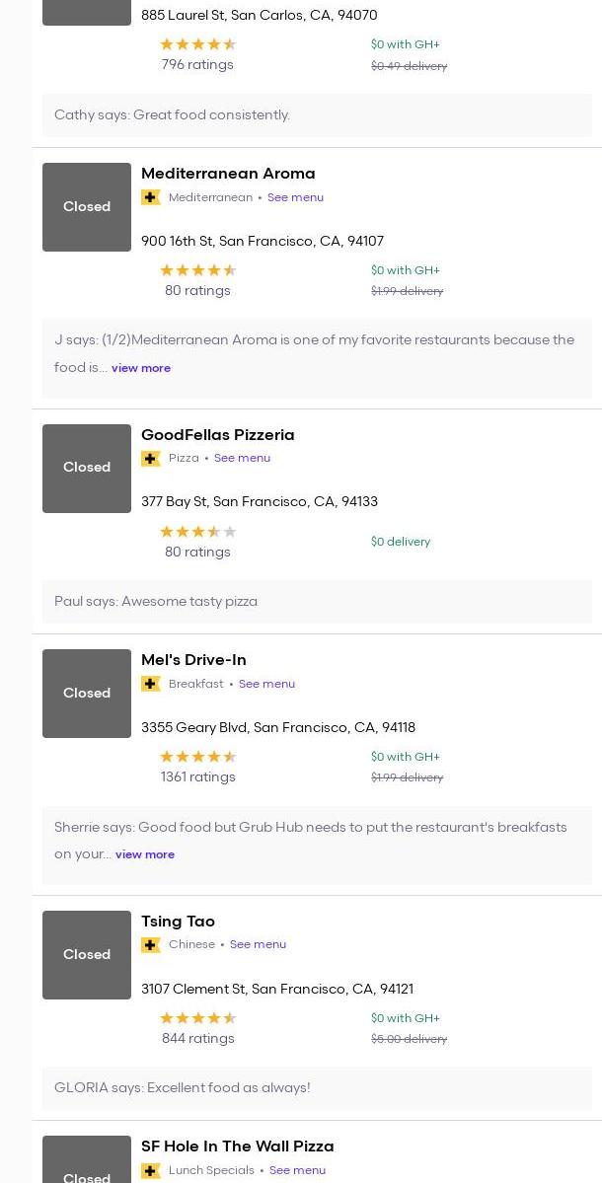Viewport: 602px width, 1183px height.
Task: Click GH+ badge icon next to GoodFellas Pizza
Action: click(151, 459)
